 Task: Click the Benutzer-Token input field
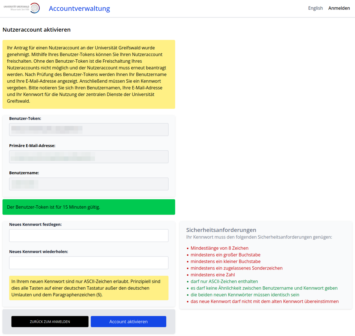click(89, 129)
